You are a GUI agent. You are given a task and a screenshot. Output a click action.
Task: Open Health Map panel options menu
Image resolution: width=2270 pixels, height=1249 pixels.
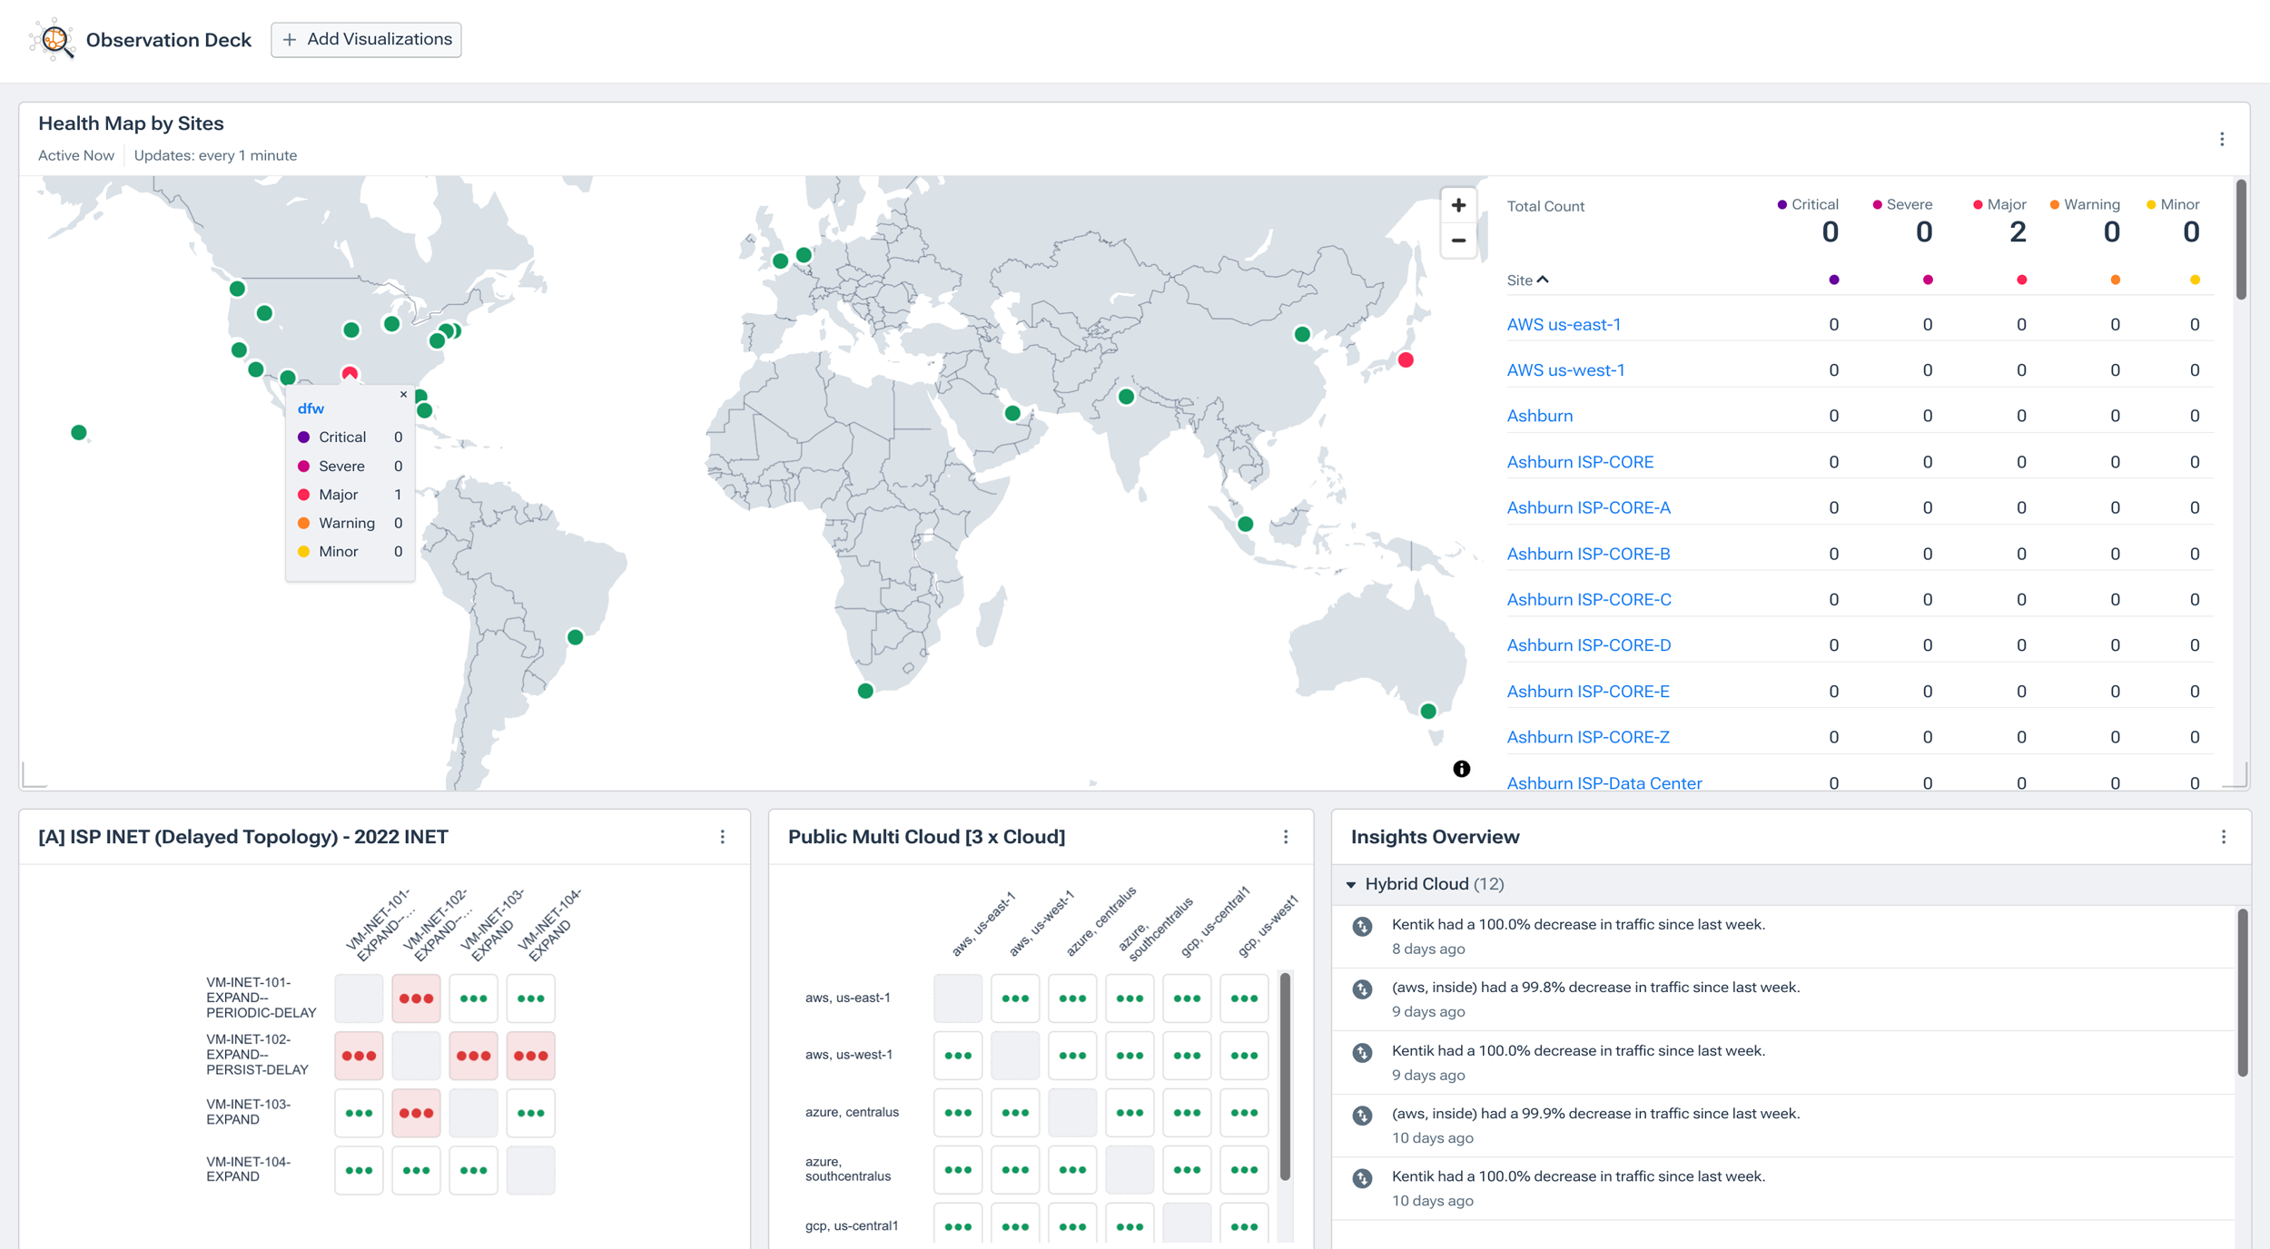coord(2222,139)
